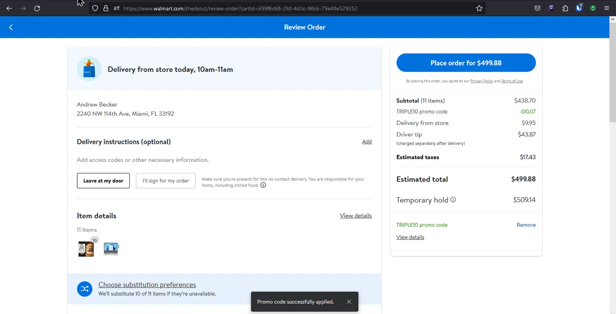Click the Andrew Becker name text
Screen dimensions: 616x314
(x=97, y=105)
